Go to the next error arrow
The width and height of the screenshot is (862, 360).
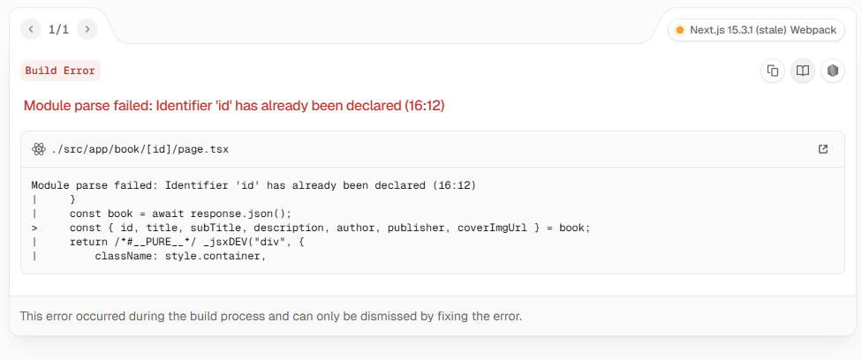tap(87, 29)
